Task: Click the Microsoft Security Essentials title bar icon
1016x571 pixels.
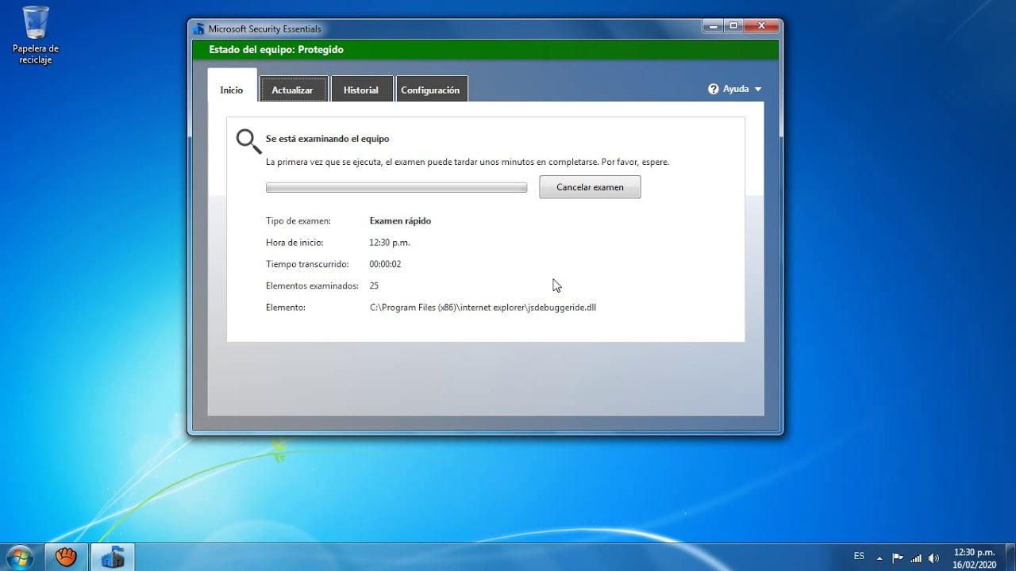Action: coord(199,29)
